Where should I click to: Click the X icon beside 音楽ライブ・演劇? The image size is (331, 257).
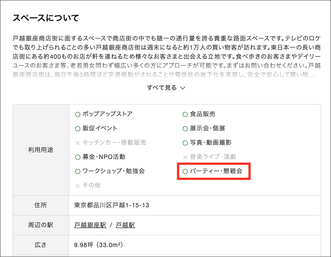(x=185, y=157)
